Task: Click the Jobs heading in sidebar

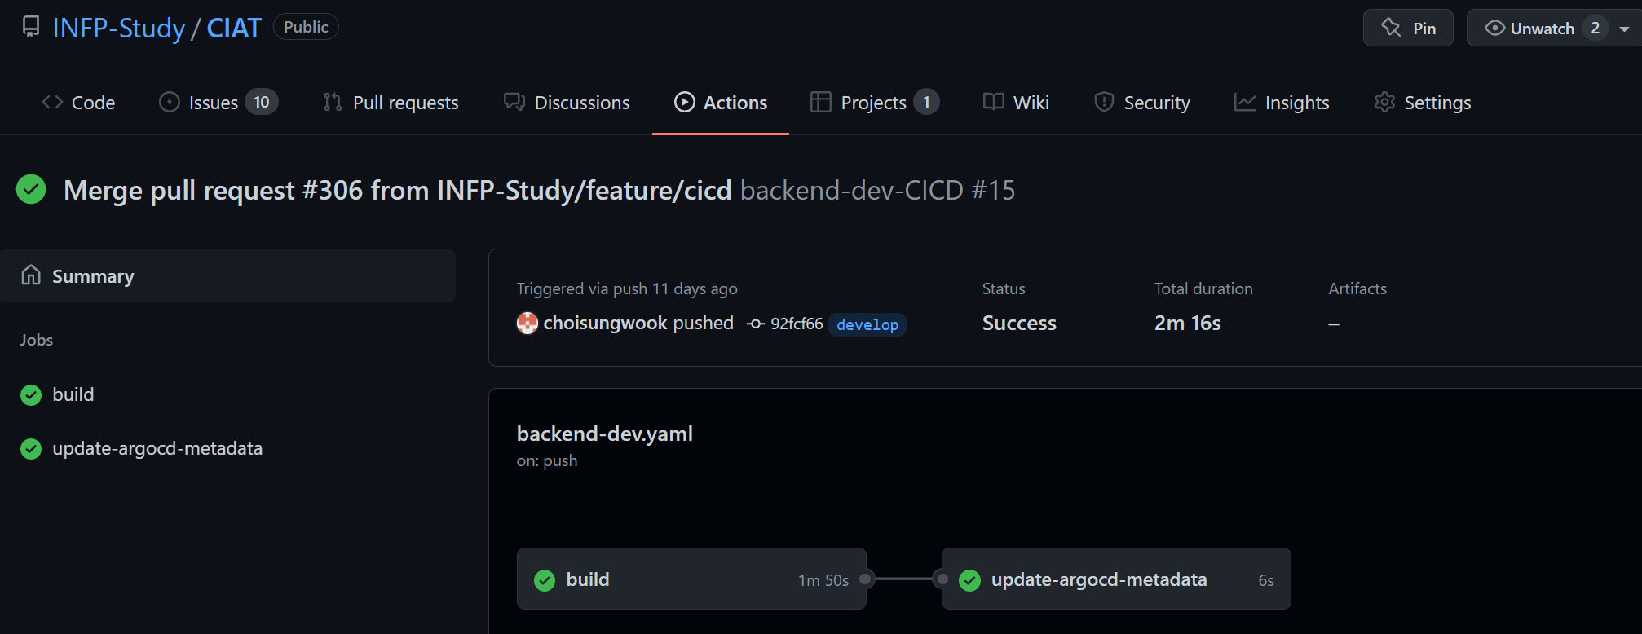Action: coord(37,340)
